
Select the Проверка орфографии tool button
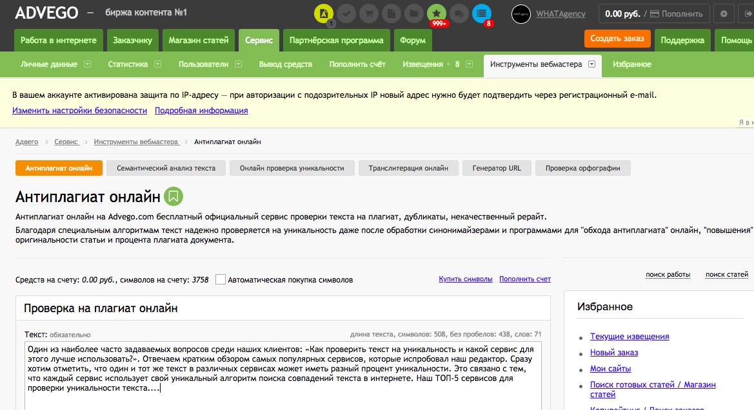(x=582, y=168)
